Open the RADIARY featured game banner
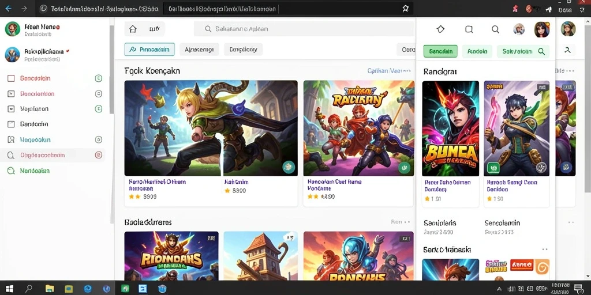 (359, 128)
